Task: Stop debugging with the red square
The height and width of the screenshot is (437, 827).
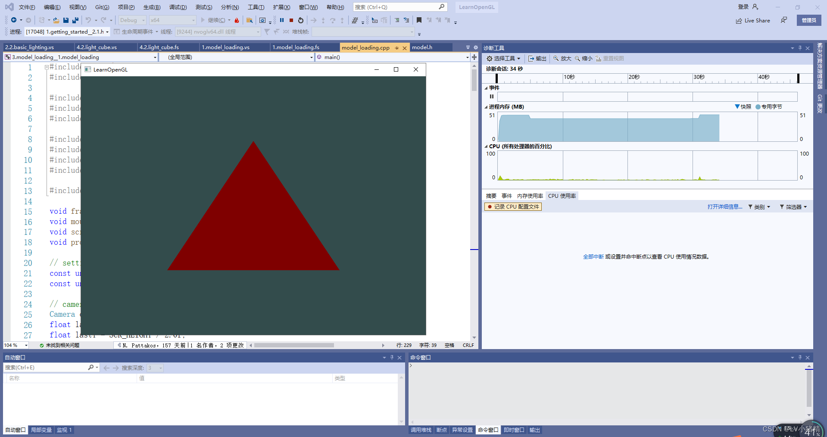Action: click(x=291, y=20)
